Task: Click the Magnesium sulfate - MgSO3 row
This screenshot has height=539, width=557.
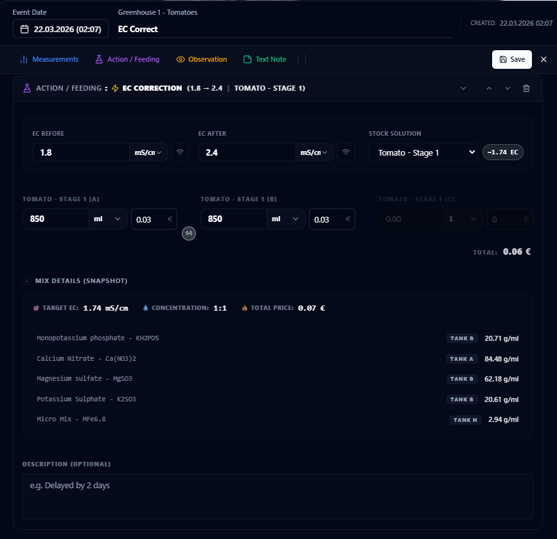Action: [278, 379]
